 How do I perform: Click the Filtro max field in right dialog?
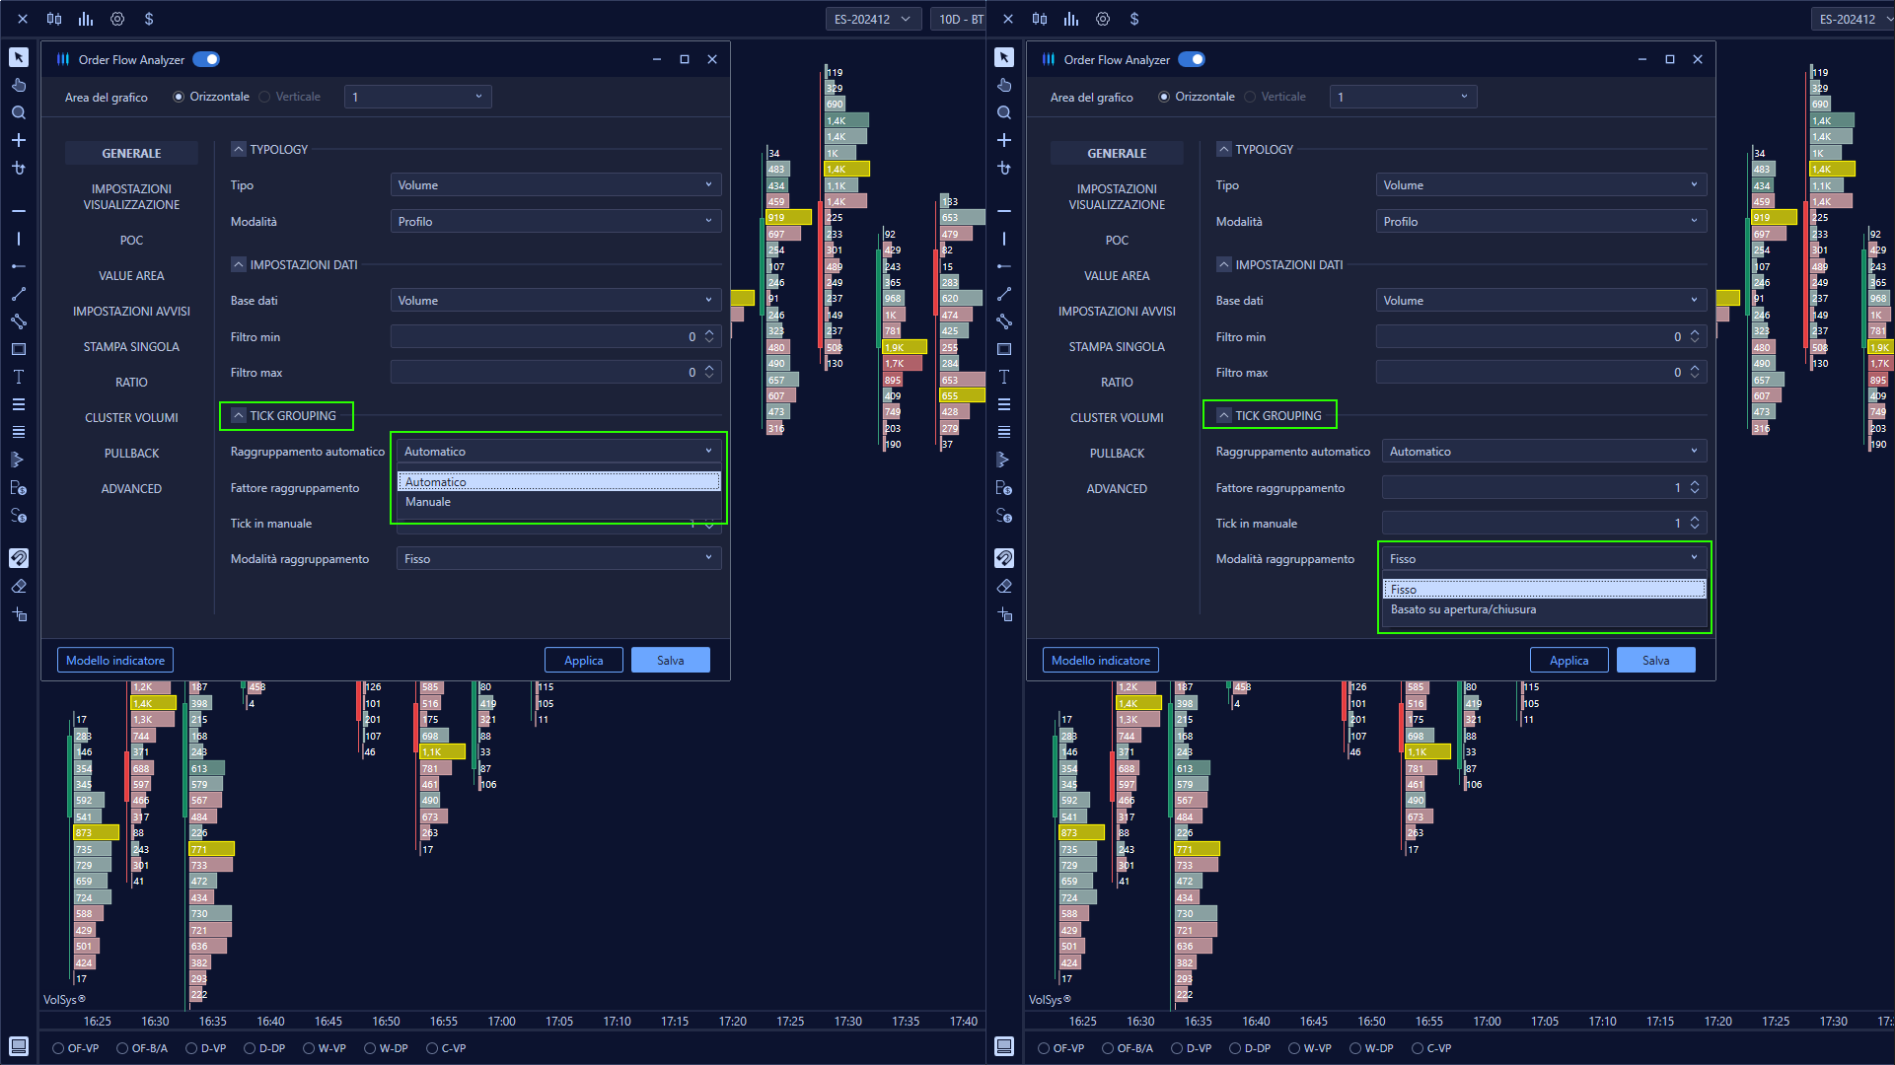pyautogui.click(x=1542, y=373)
